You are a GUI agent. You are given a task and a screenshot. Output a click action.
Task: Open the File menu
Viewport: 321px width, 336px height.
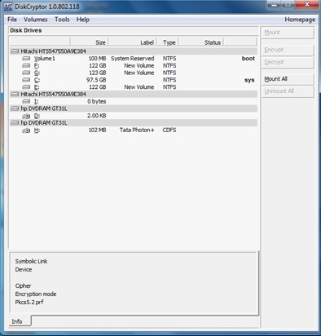(12, 20)
